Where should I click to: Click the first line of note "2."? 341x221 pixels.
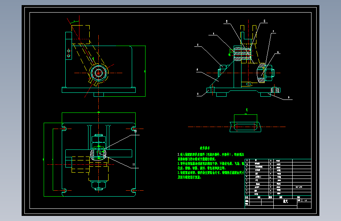(x=211, y=164)
